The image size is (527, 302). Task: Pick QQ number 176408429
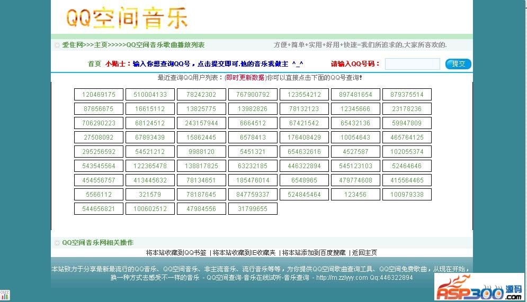point(305,138)
